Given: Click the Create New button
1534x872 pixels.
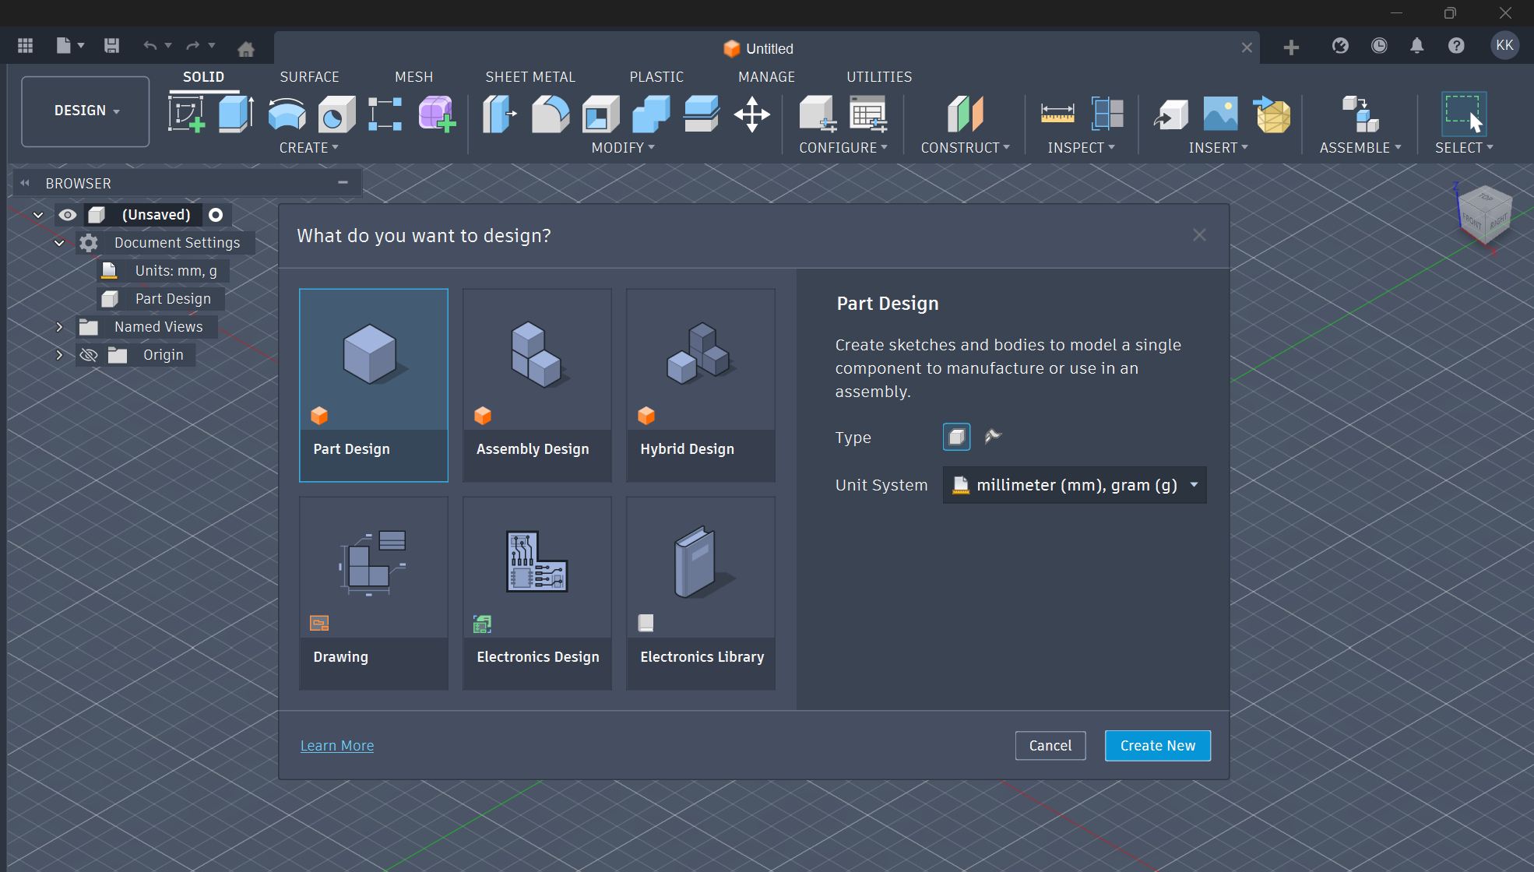Looking at the screenshot, I should [1157, 745].
